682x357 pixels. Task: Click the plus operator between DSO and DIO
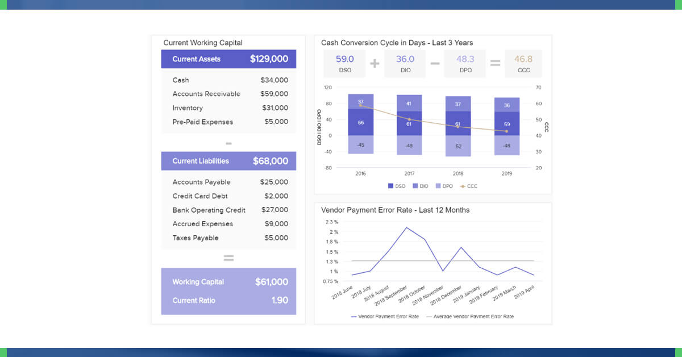pyautogui.click(x=375, y=64)
